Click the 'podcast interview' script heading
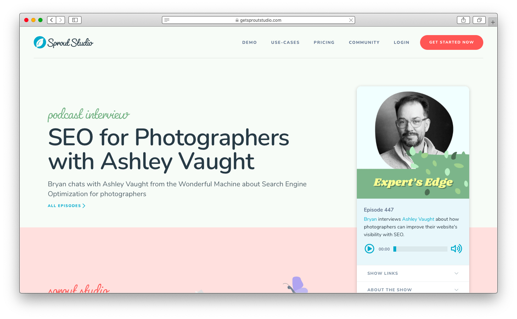The image size is (517, 319). [x=89, y=115]
